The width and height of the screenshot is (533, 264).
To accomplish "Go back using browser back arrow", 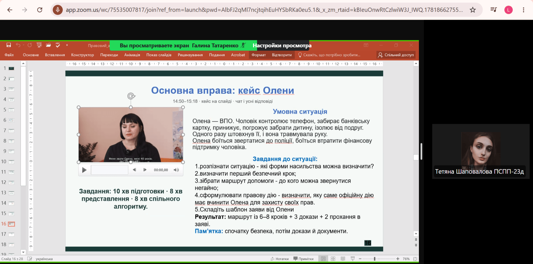I will 10,10.
